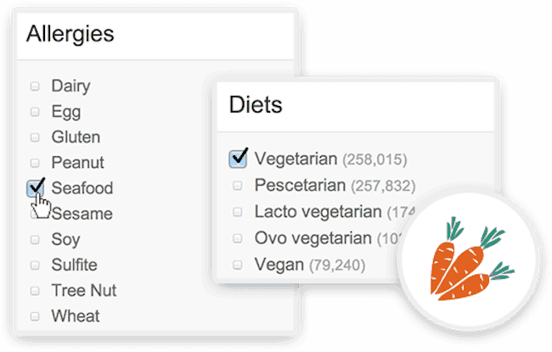
Task: Click the Vegan label text
Action: 279,265
